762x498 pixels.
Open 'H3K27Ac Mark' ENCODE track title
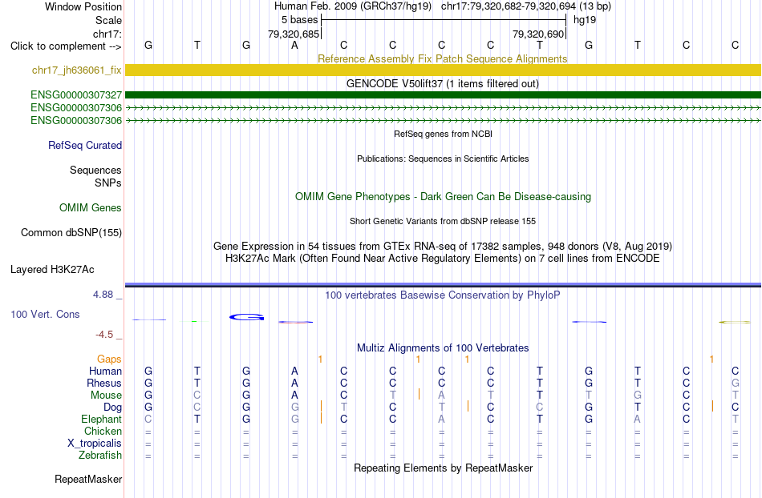(x=443, y=259)
